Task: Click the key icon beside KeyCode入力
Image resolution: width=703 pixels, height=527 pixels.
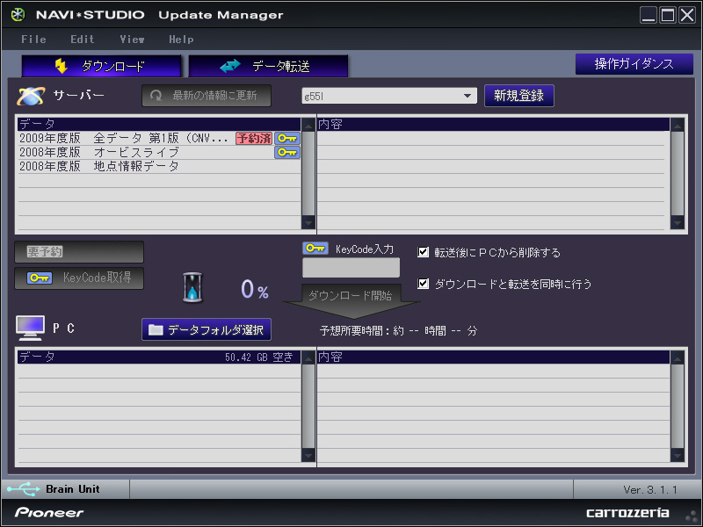Action: coord(315,249)
